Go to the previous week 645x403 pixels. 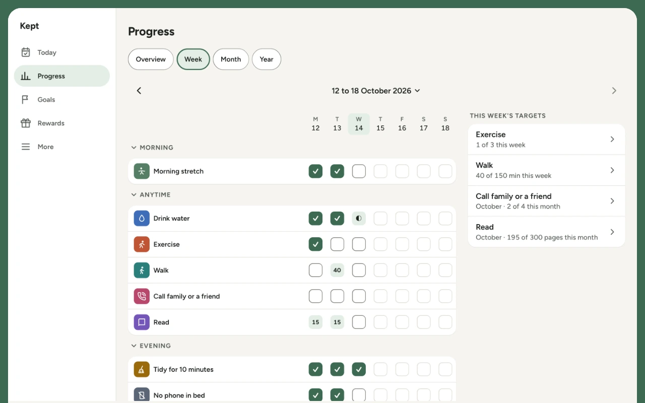(139, 91)
